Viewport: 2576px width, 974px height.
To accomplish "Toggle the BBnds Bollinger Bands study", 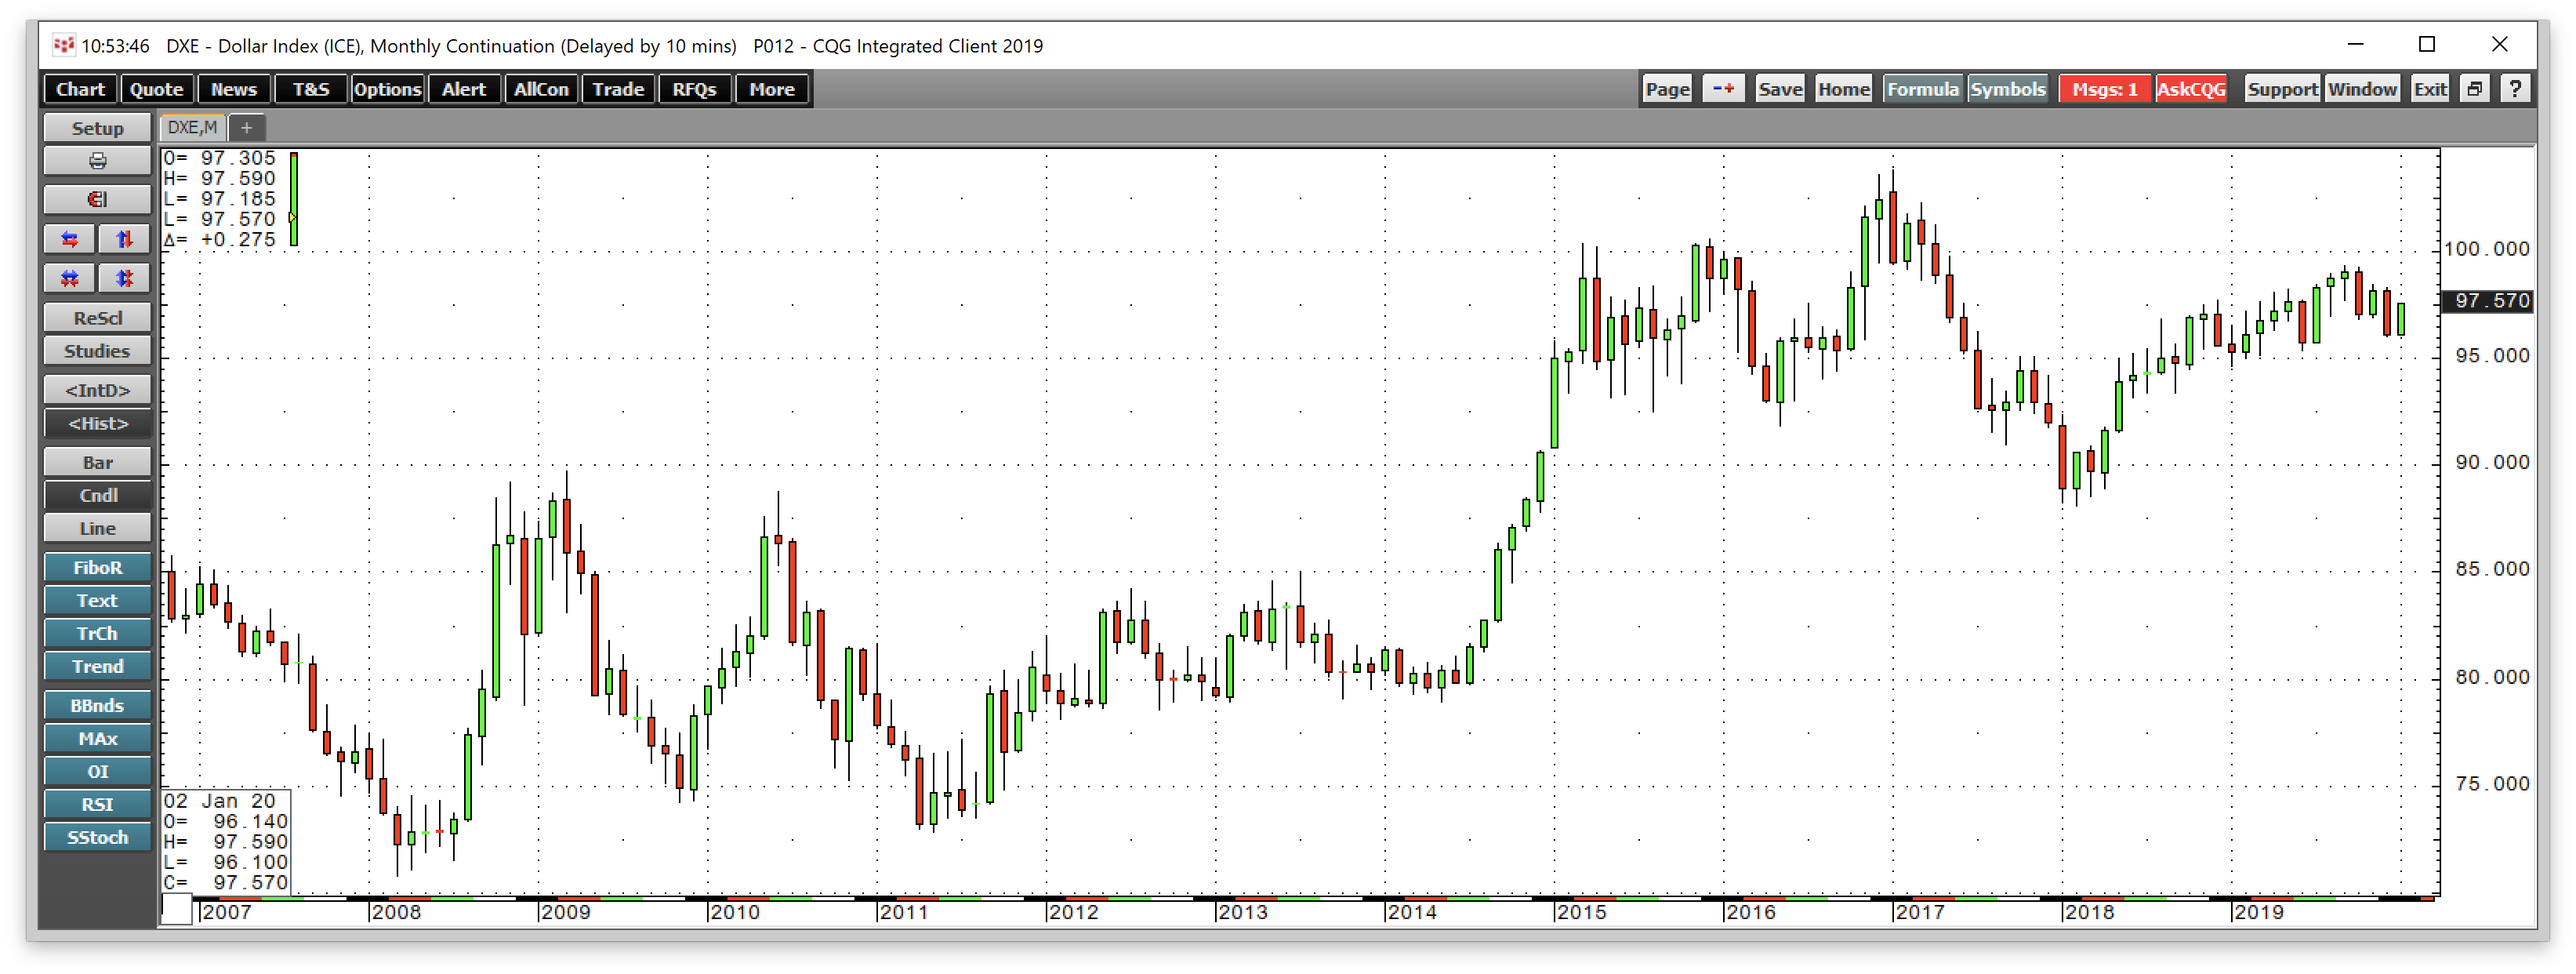I will [x=97, y=705].
